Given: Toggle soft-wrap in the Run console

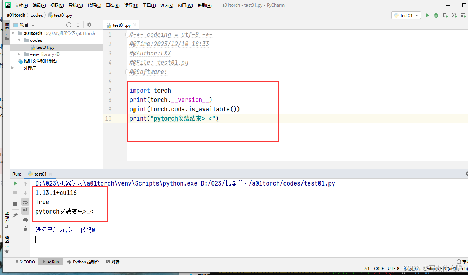Looking at the screenshot, I should (25, 202).
